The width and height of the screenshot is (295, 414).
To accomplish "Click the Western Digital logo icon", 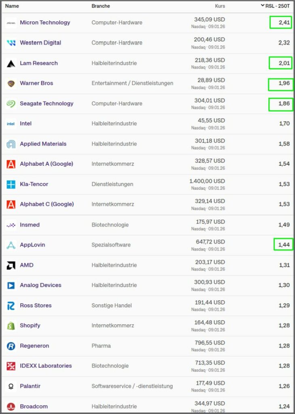I will point(11,43).
